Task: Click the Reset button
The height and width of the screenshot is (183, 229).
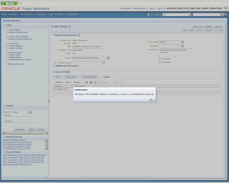Action: [x=42, y=129]
